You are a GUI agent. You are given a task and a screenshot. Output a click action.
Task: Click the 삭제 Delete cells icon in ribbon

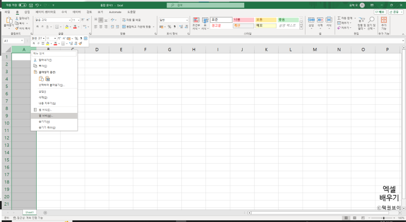click(320, 20)
